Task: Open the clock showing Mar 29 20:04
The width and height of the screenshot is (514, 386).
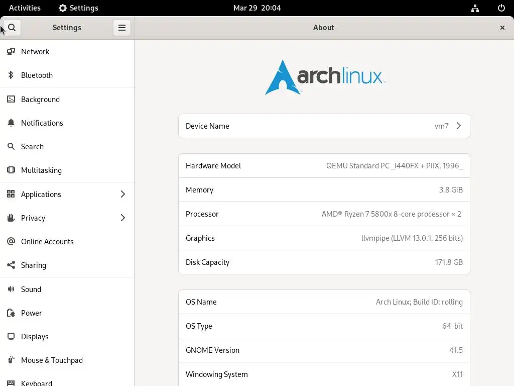Action: [257, 8]
